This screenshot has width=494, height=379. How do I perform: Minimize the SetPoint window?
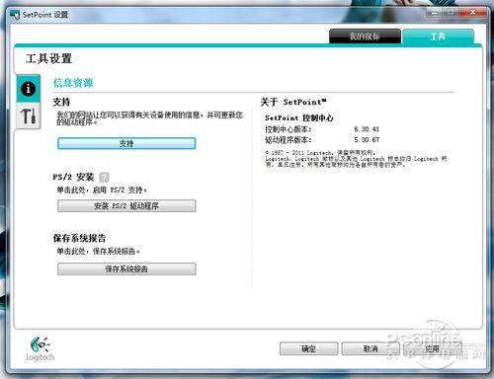[x=435, y=12]
